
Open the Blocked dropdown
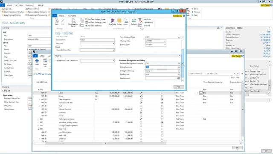click(x=113, y=44)
